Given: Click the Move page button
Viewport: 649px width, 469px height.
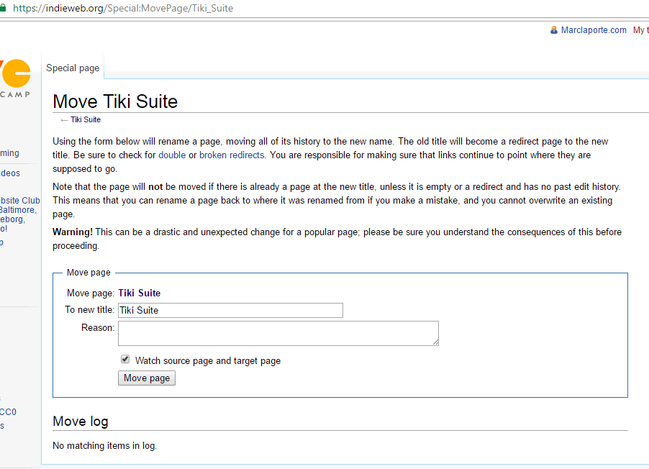Looking at the screenshot, I should (x=147, y=378).
